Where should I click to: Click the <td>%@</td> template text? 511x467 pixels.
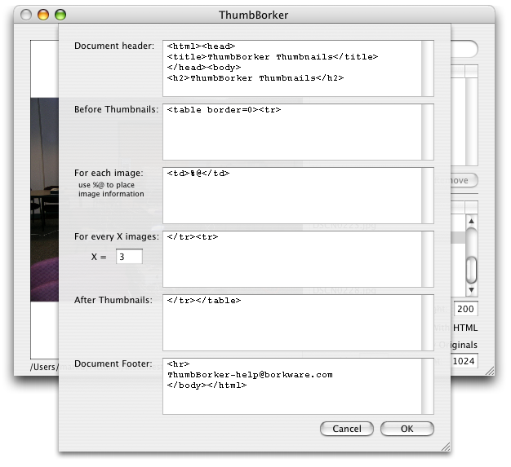pos(198,174)
